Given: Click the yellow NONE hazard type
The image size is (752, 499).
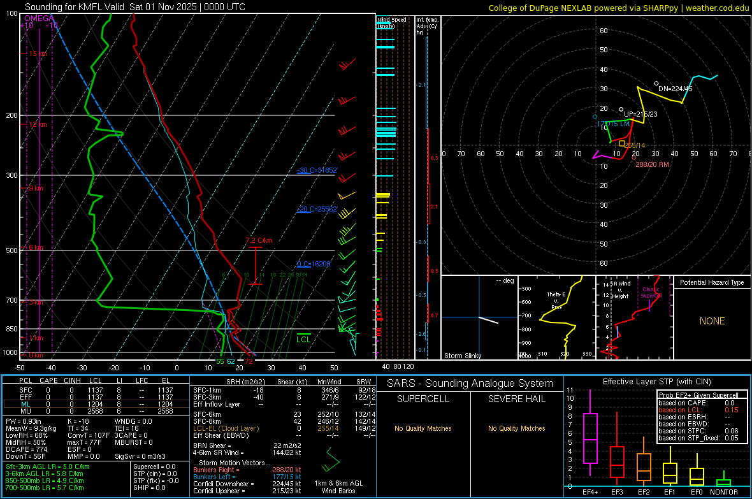Looking at the screenshot, I should point(712,321).
